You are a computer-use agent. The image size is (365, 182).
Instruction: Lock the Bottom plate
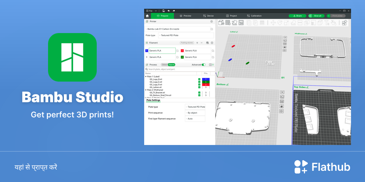[x=282, y=106]
